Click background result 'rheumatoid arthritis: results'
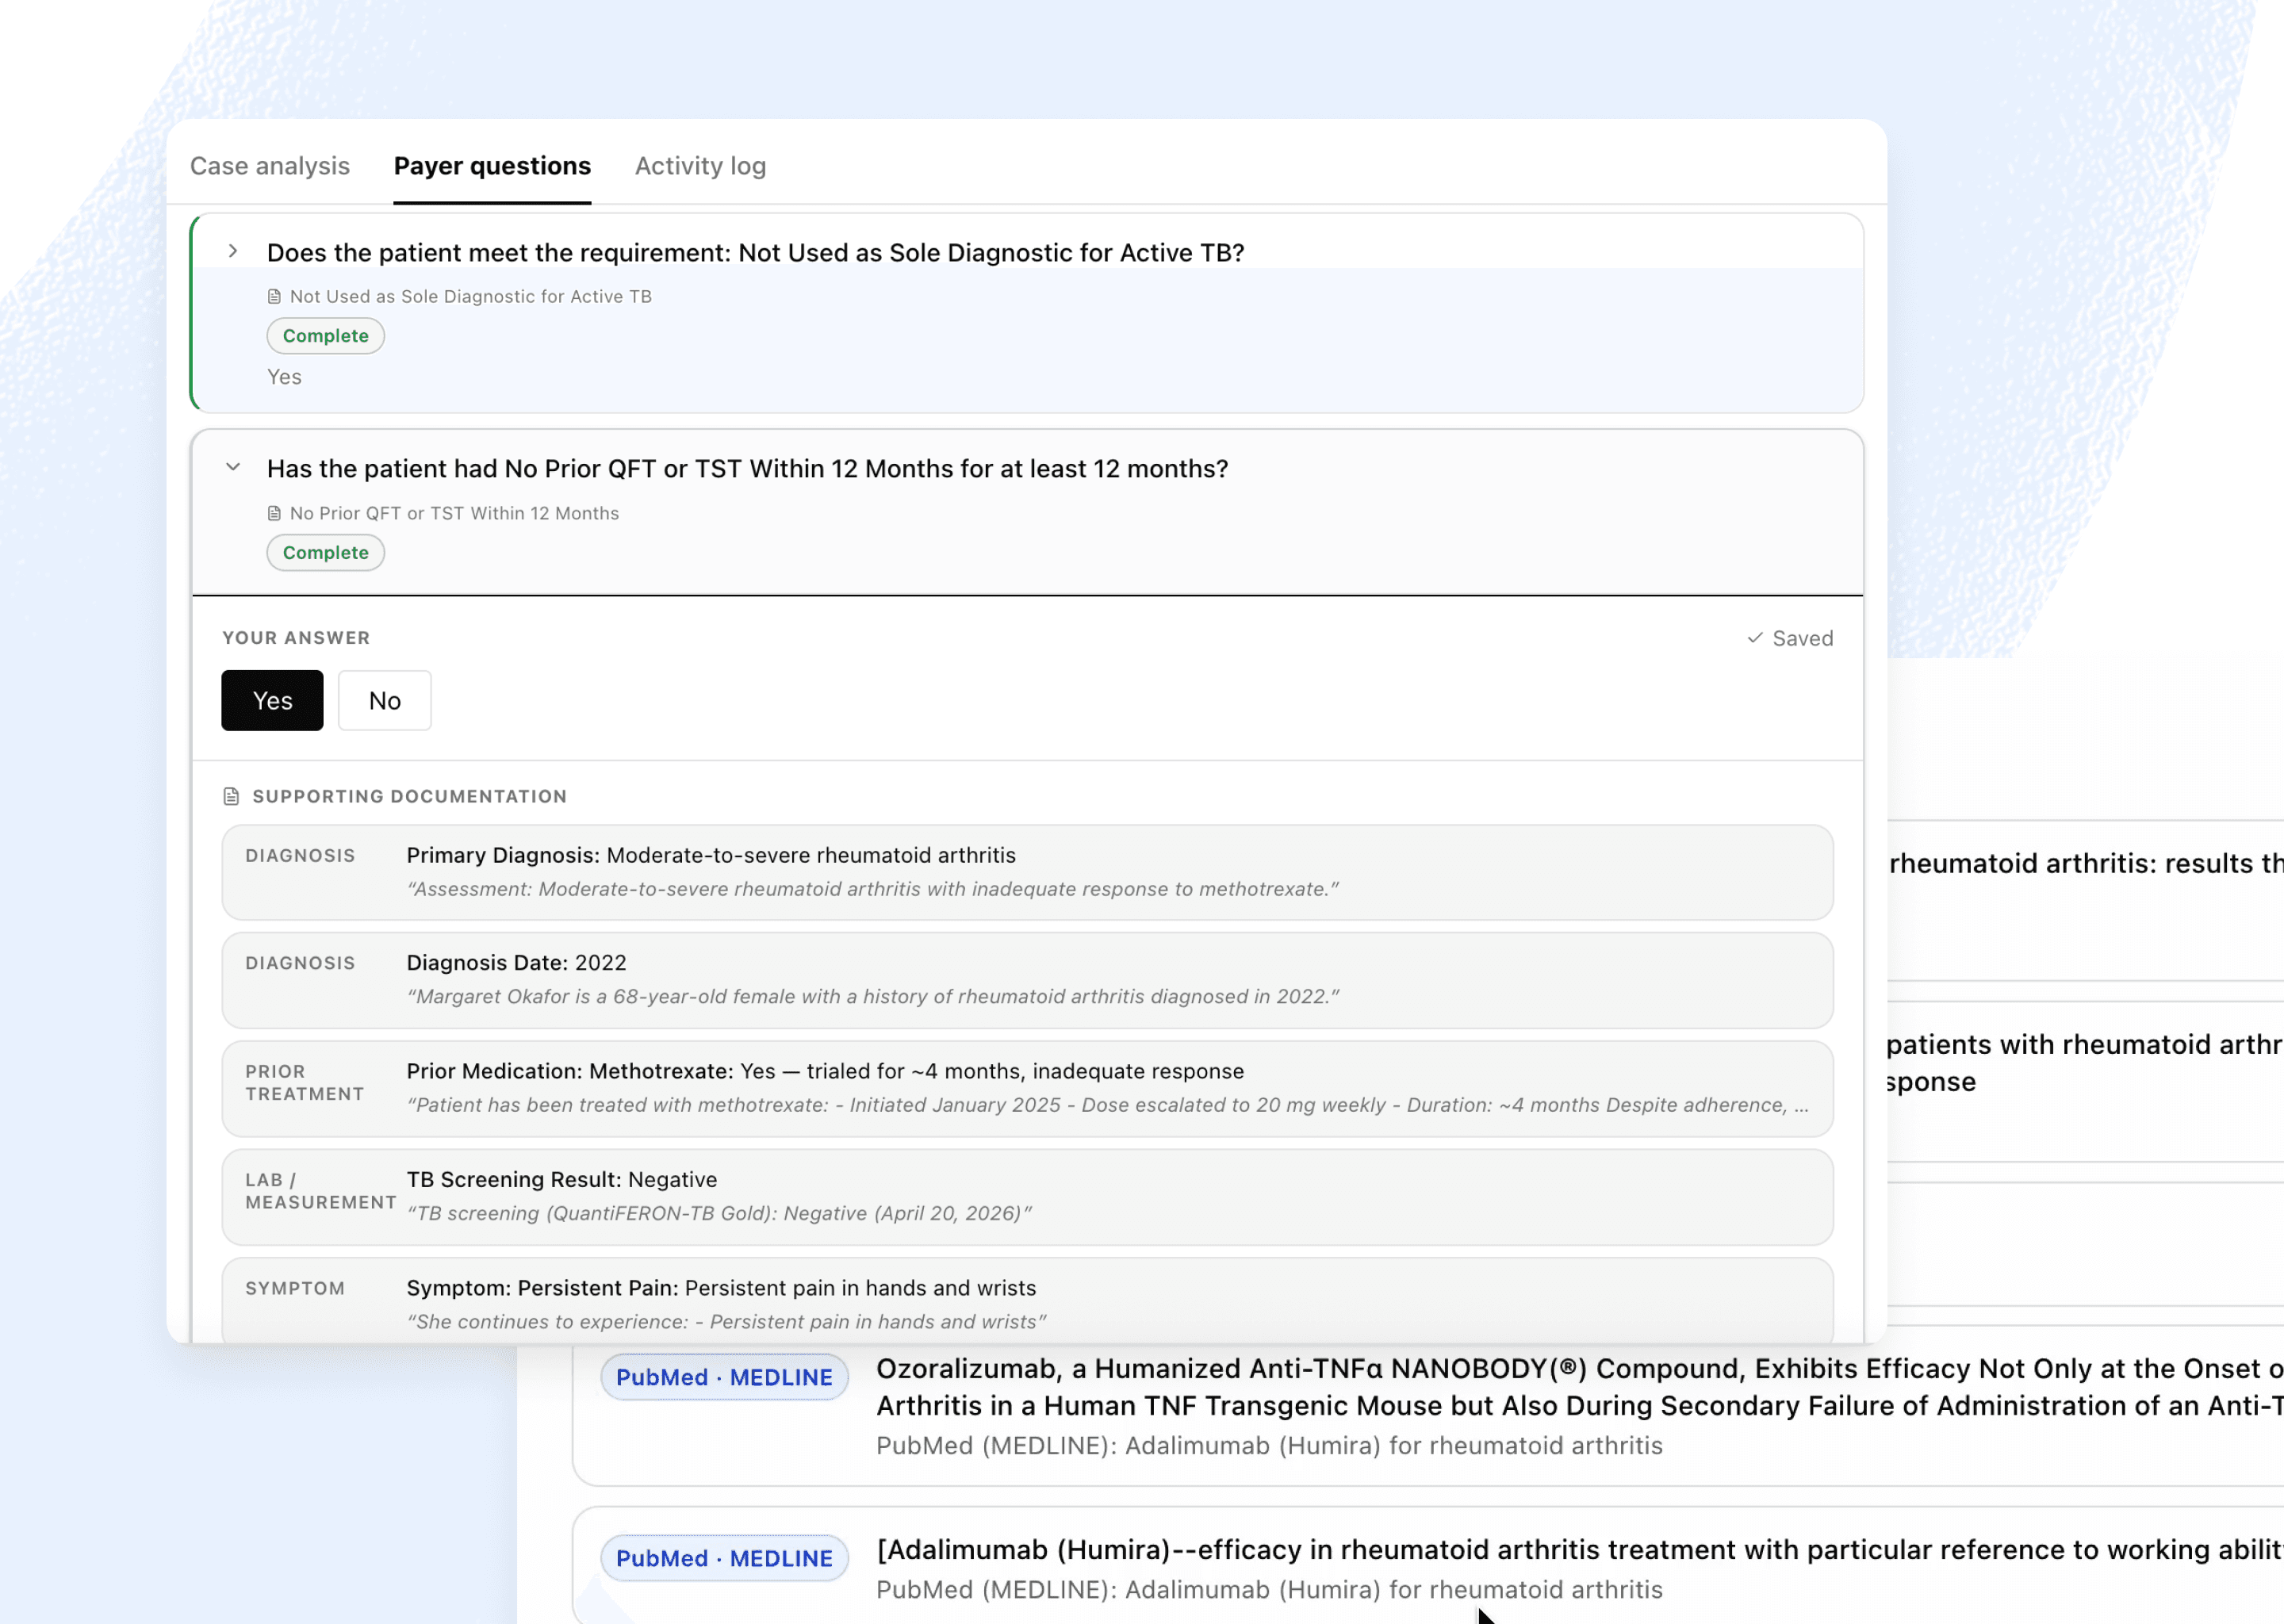The image size is (2284, 1624). pos(2086,863)
